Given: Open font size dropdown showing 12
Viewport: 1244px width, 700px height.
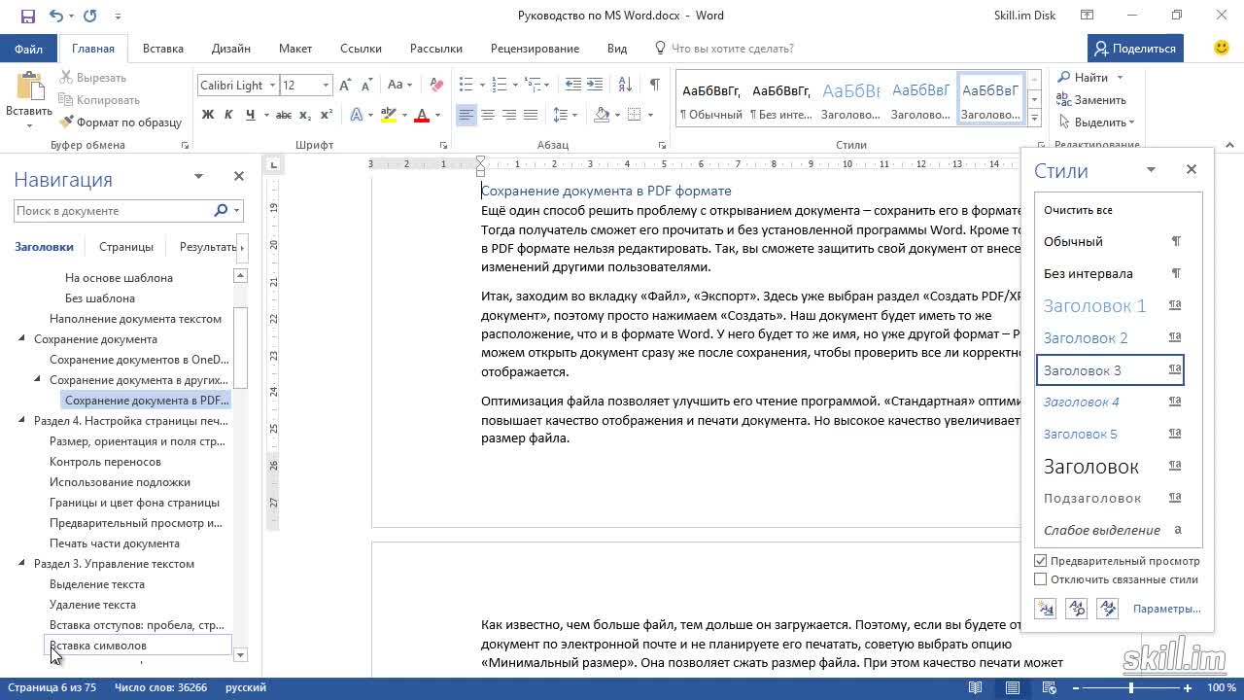Looking at the screenshot, I should pos(326,86).
